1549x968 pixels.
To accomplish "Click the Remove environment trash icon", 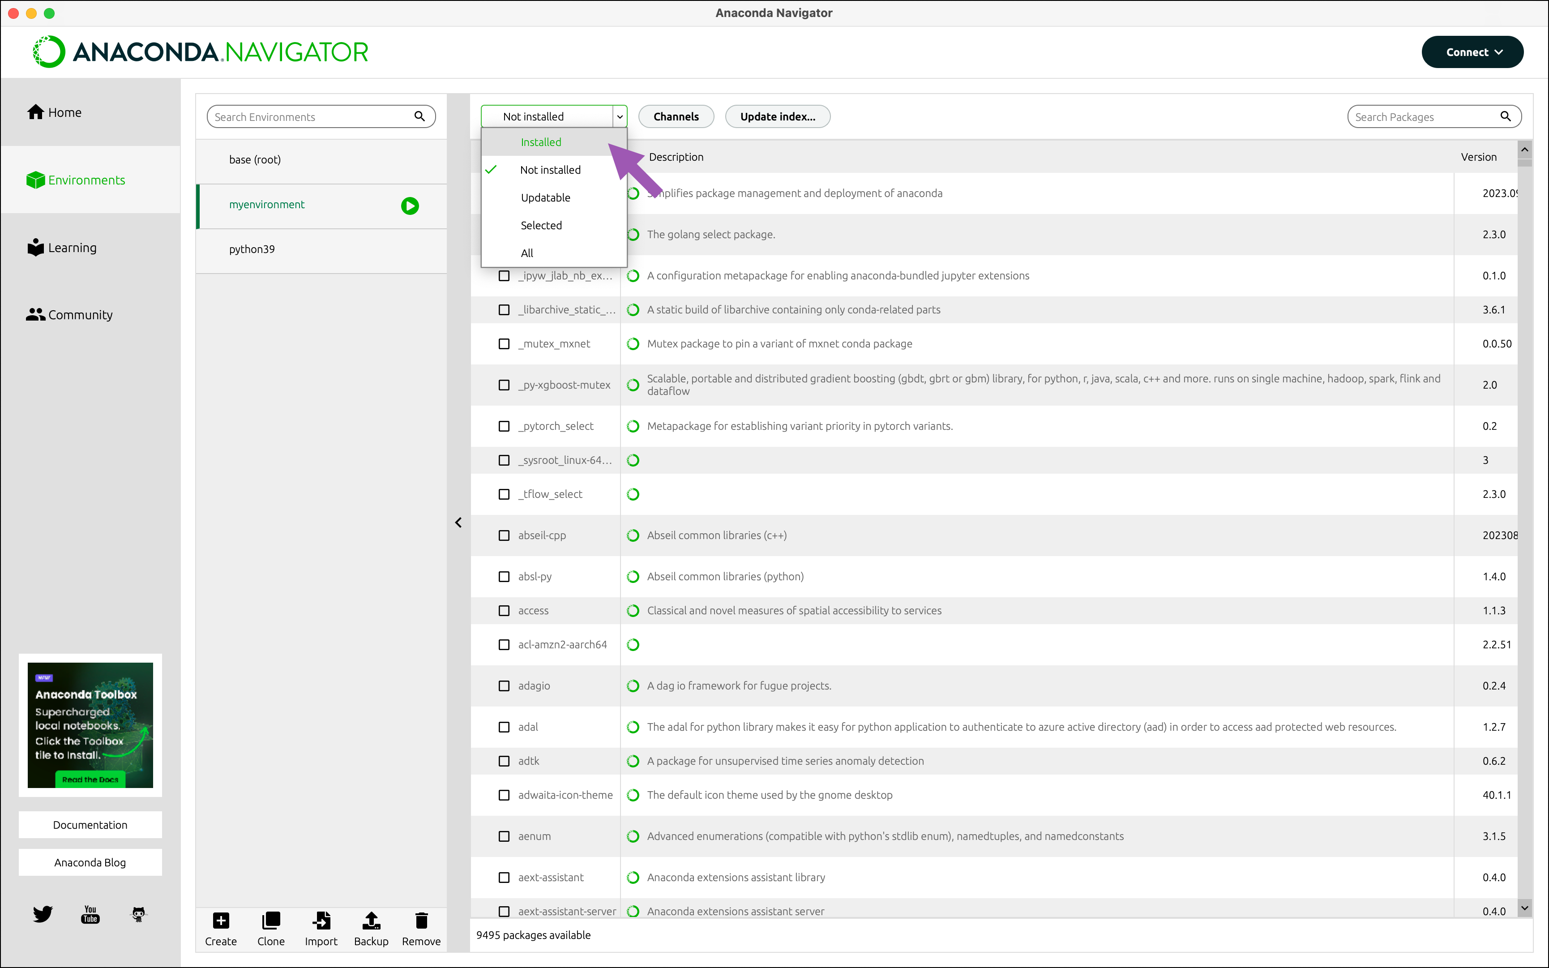I will point(421,921).
